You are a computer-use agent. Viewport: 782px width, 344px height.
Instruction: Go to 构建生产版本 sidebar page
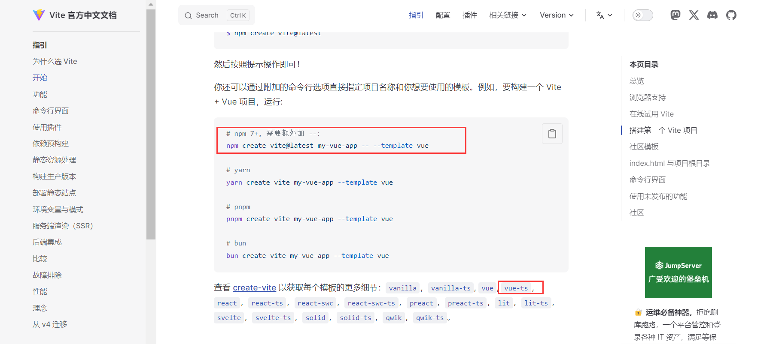(55, 176)
